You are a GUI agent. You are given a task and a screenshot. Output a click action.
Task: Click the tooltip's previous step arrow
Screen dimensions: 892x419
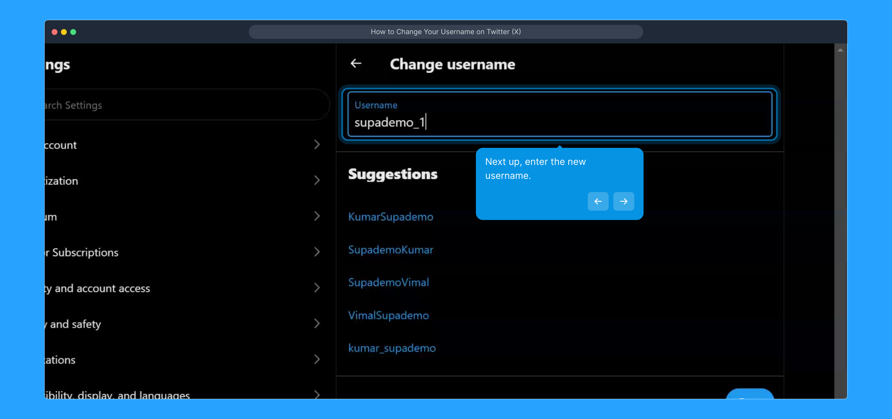598,201
